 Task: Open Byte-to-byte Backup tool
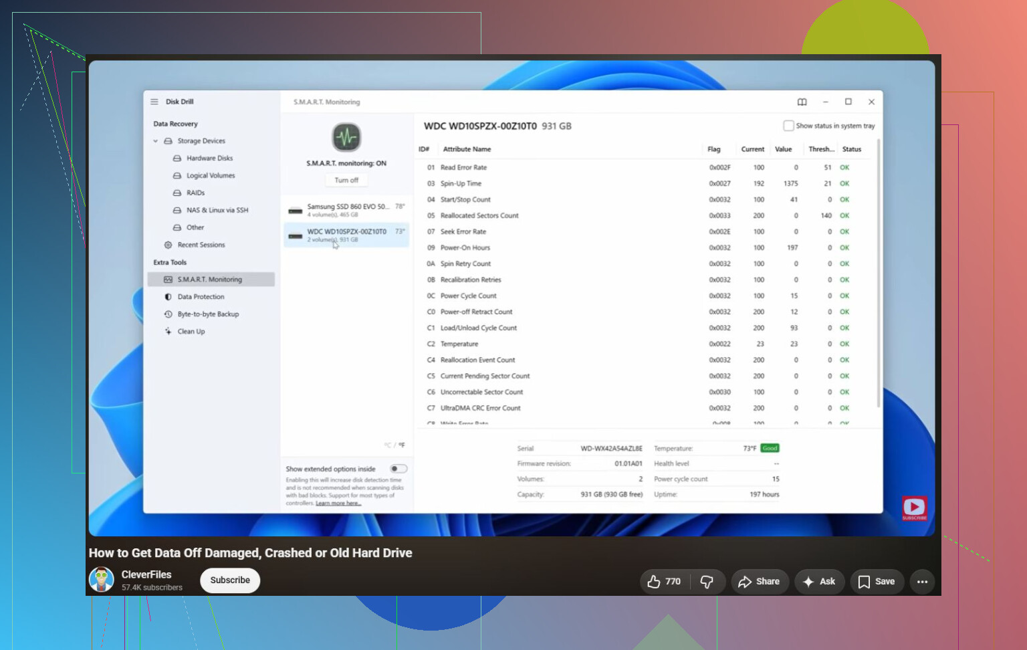point(208,314)
